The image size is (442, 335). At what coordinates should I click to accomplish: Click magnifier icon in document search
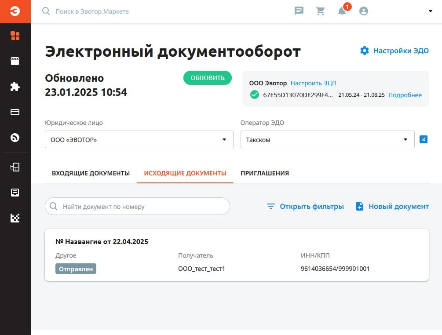coord(53,206)
